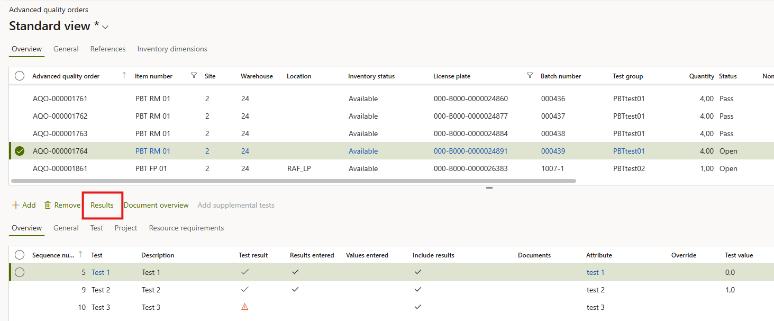The image size is (774, 321).
Task: Expand the Standard view dropdown chevron
Action: [x=105, y=27]
